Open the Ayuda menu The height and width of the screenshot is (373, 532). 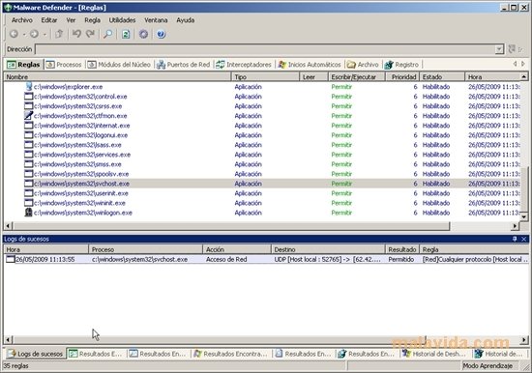coord(186,20)
